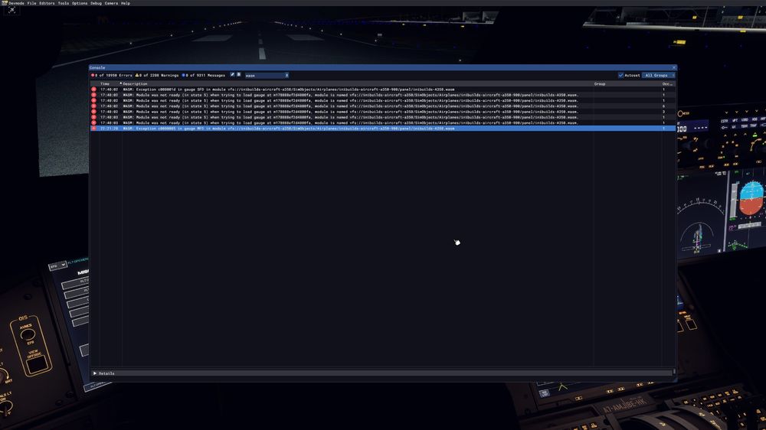766x430 pixels.
Task: Open the Debug menu
Action: coord(96,3)
